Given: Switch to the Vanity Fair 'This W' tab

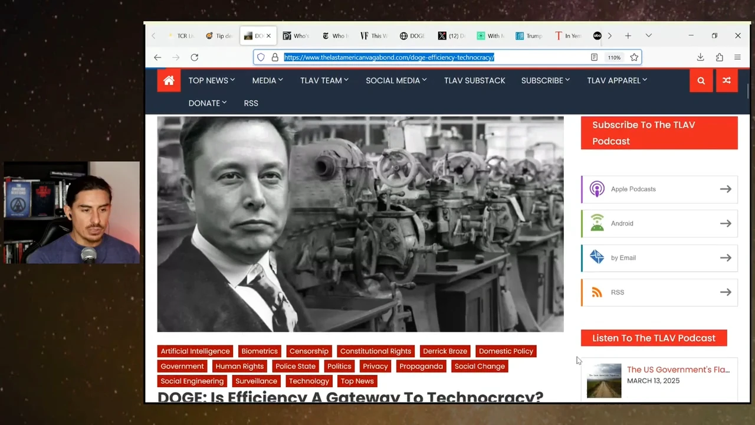Looking at the screenshot, I should (x=374, y=36).
